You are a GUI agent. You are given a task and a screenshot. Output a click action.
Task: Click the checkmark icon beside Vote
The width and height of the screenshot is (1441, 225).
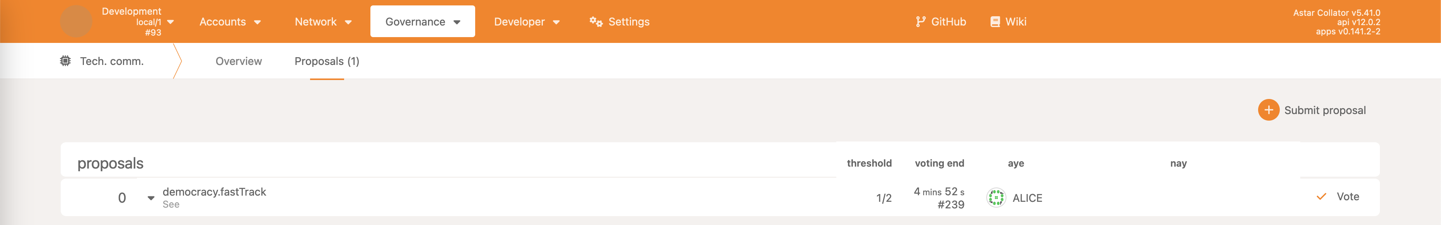pyautogui.click(x=1321, y=196)
